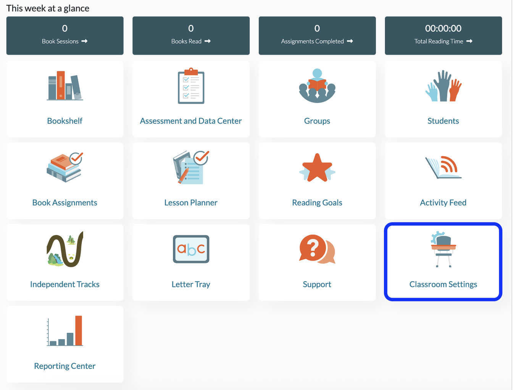Click the zero count above Book Sessions
The image size is (513, 390).
coord(65,28)
